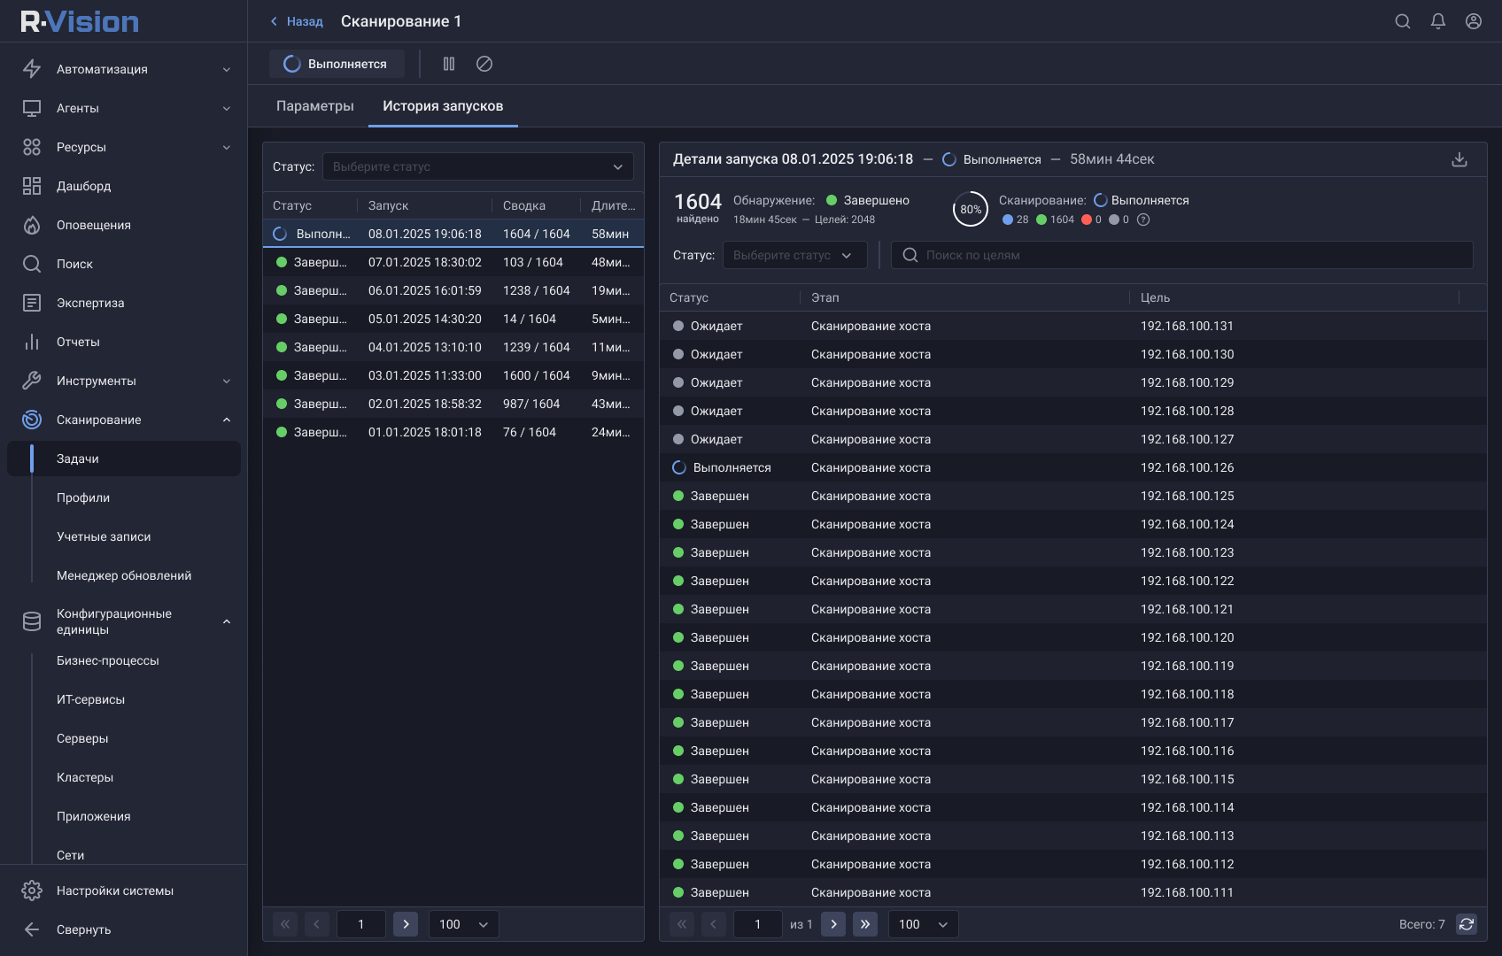The image size is (1502, 956).
Task: Open Приложения in sidebar
Action: pyautogui.click(x=94, y=816)
